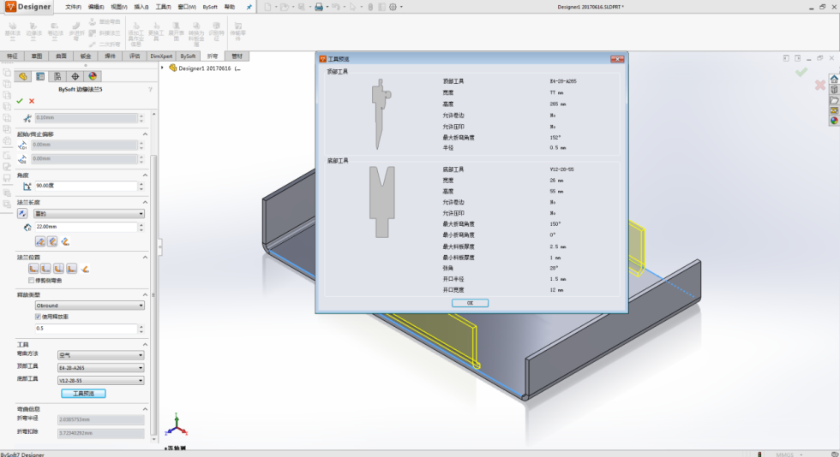
Task: Open the DimXpertManager crosshair tab icon
Action: (75, 76)
